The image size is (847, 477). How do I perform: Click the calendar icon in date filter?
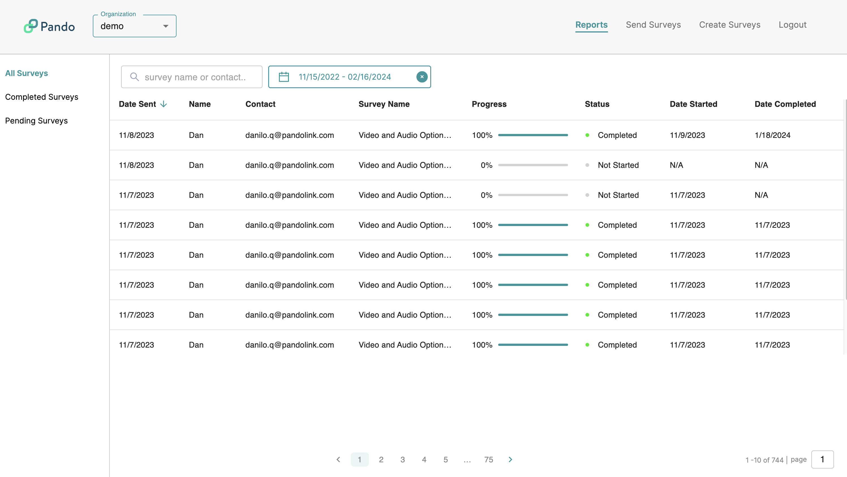284,77
